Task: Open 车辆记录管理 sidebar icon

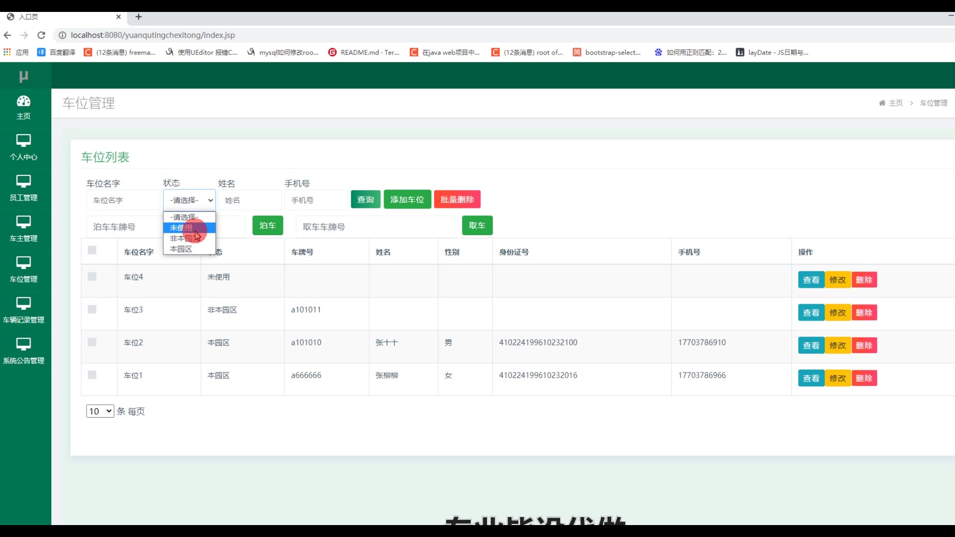Action: pyautogui.click(x=23, y=304)
